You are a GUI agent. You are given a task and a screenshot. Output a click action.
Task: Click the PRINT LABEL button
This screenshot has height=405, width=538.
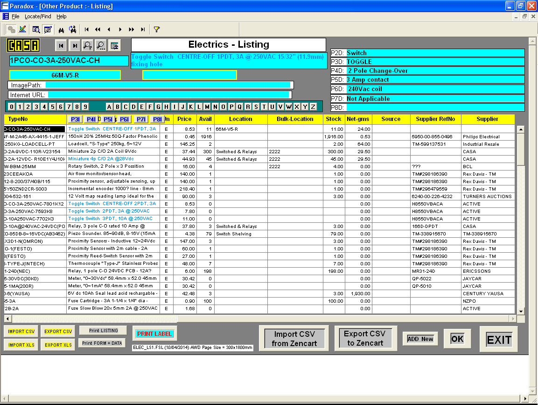(x=154, y=334)
